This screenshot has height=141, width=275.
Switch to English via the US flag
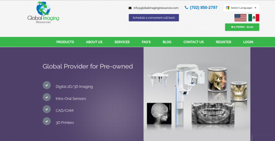tap(240, 18)
